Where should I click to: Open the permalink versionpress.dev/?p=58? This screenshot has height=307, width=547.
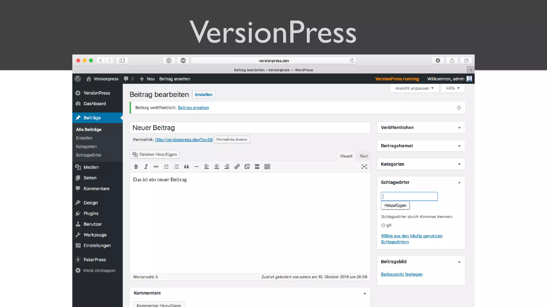[184, 140]
